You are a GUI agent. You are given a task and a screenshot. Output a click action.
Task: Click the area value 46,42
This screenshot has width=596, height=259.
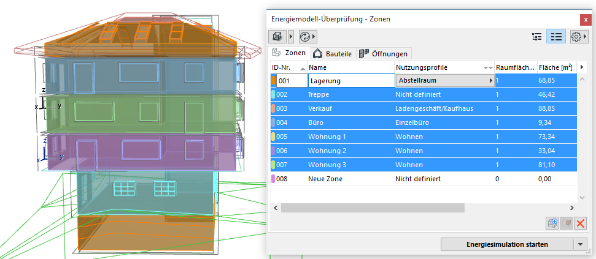[546, 94]
